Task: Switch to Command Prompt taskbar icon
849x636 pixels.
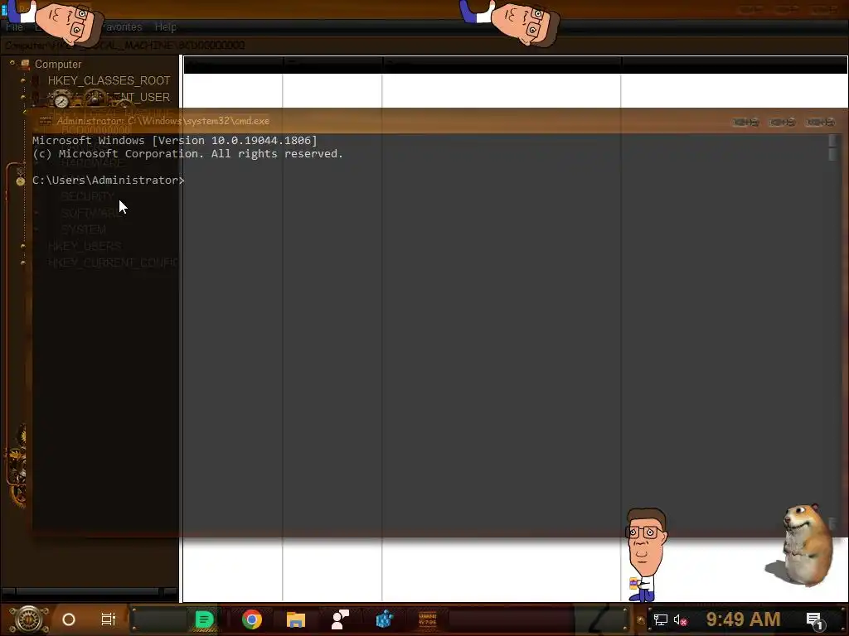Action: (428, 619)
